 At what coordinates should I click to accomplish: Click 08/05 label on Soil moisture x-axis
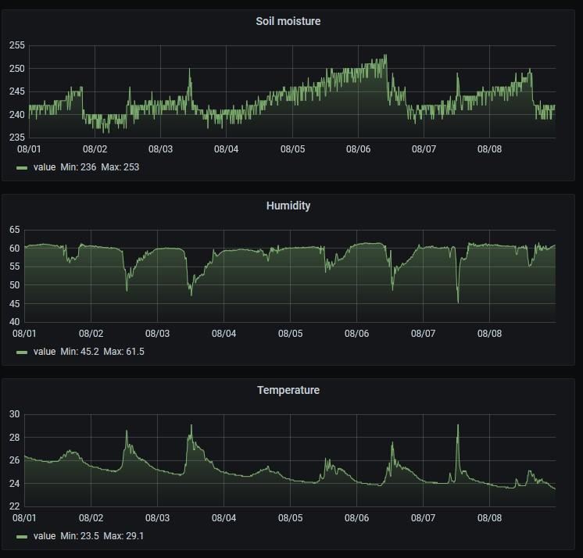coord(292,149)
